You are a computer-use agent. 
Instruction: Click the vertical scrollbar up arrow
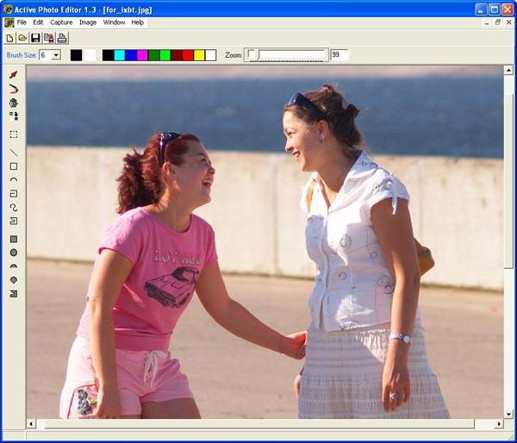tap(508, 70)
